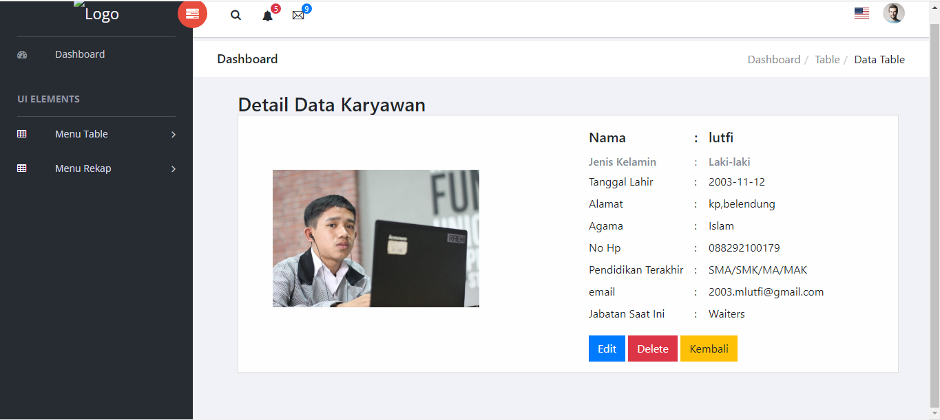Image resolution: width=940 pixels, height=420 pixels.
Task: Click the table icon beside Menu Table
Action: pos(22,134)
